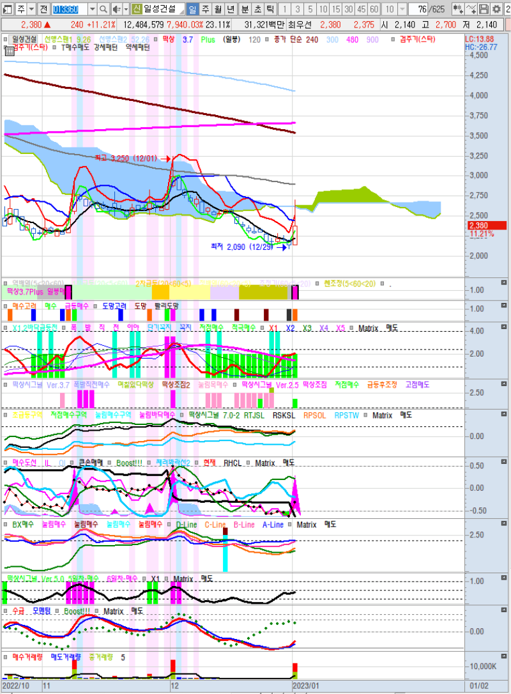Close the 매수고려 signal panel
511x694 pixels.
coord(504,305)
